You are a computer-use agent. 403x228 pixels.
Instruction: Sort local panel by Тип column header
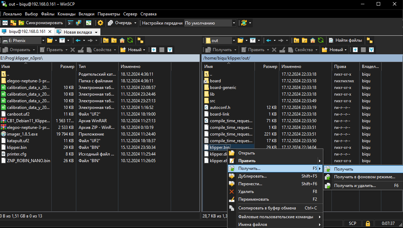[97, 67]
